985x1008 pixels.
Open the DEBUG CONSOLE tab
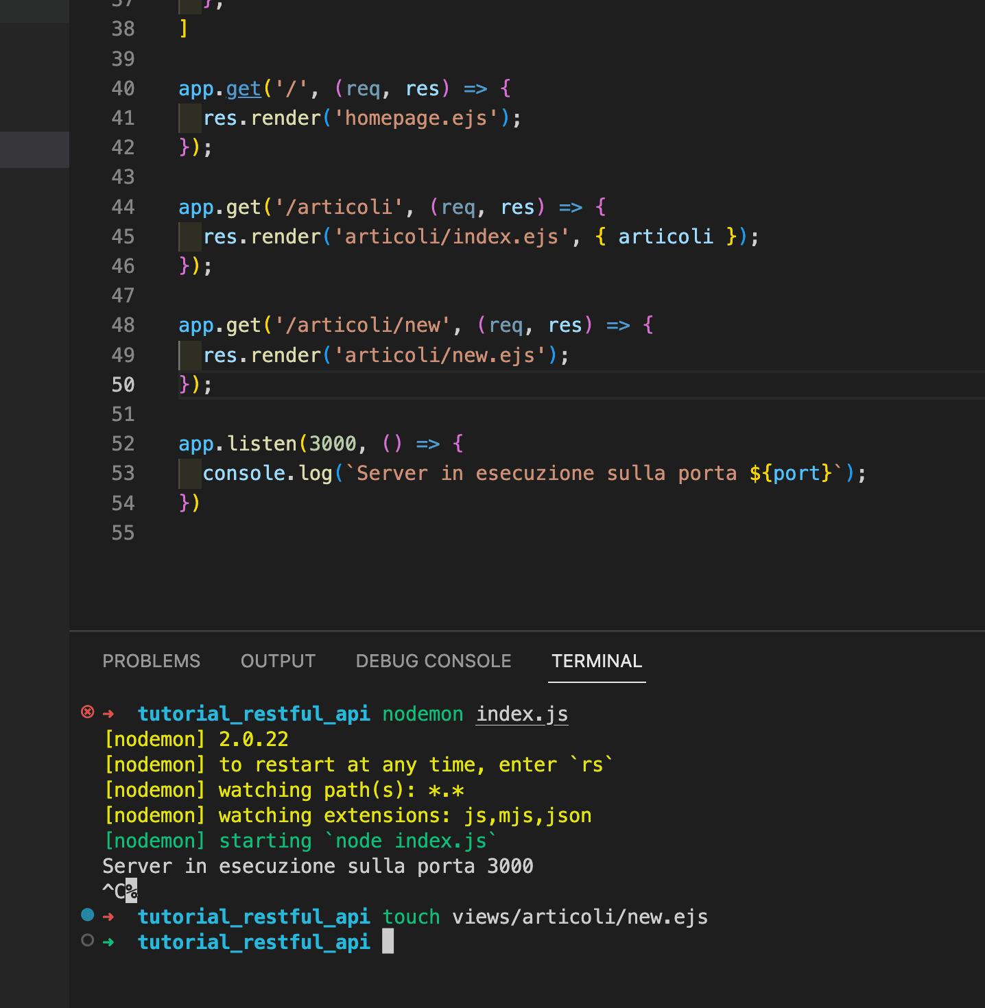(434, 661)
